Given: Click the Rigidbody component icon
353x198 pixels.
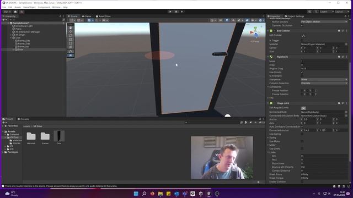Looking at the screenshot, I should pos(271,57).
